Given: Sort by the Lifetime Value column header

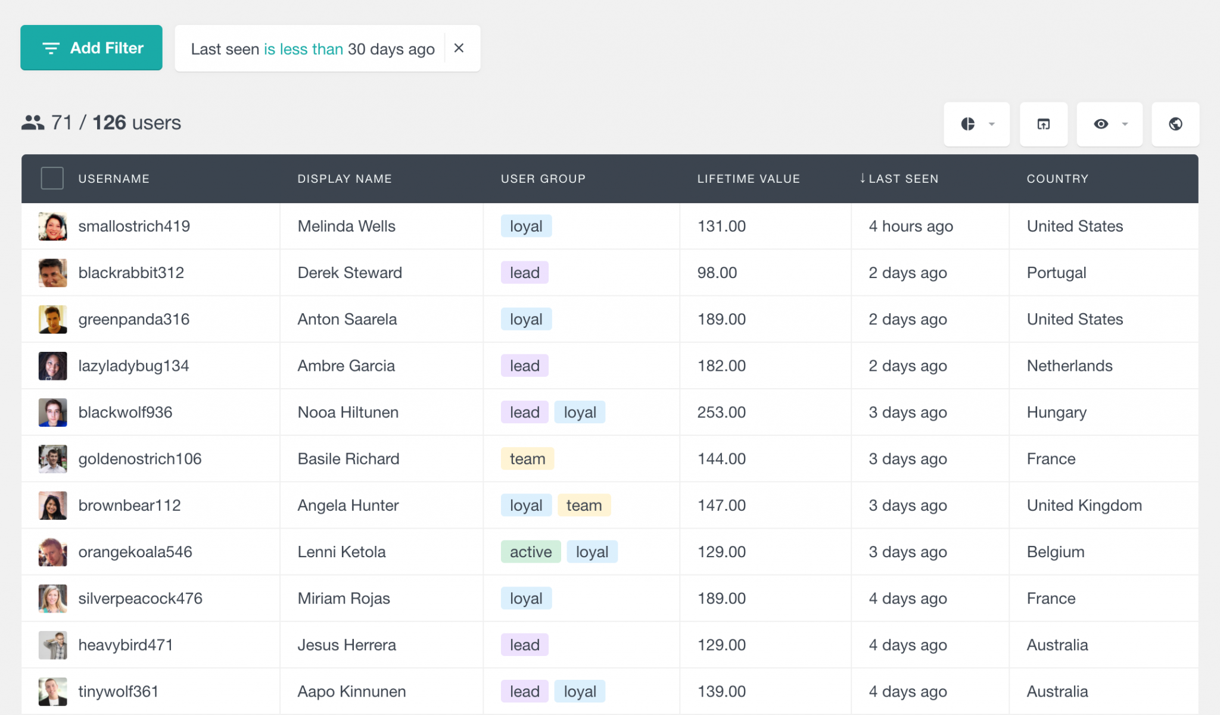Looking at the screenshot, I should click(x=748, y=178).
